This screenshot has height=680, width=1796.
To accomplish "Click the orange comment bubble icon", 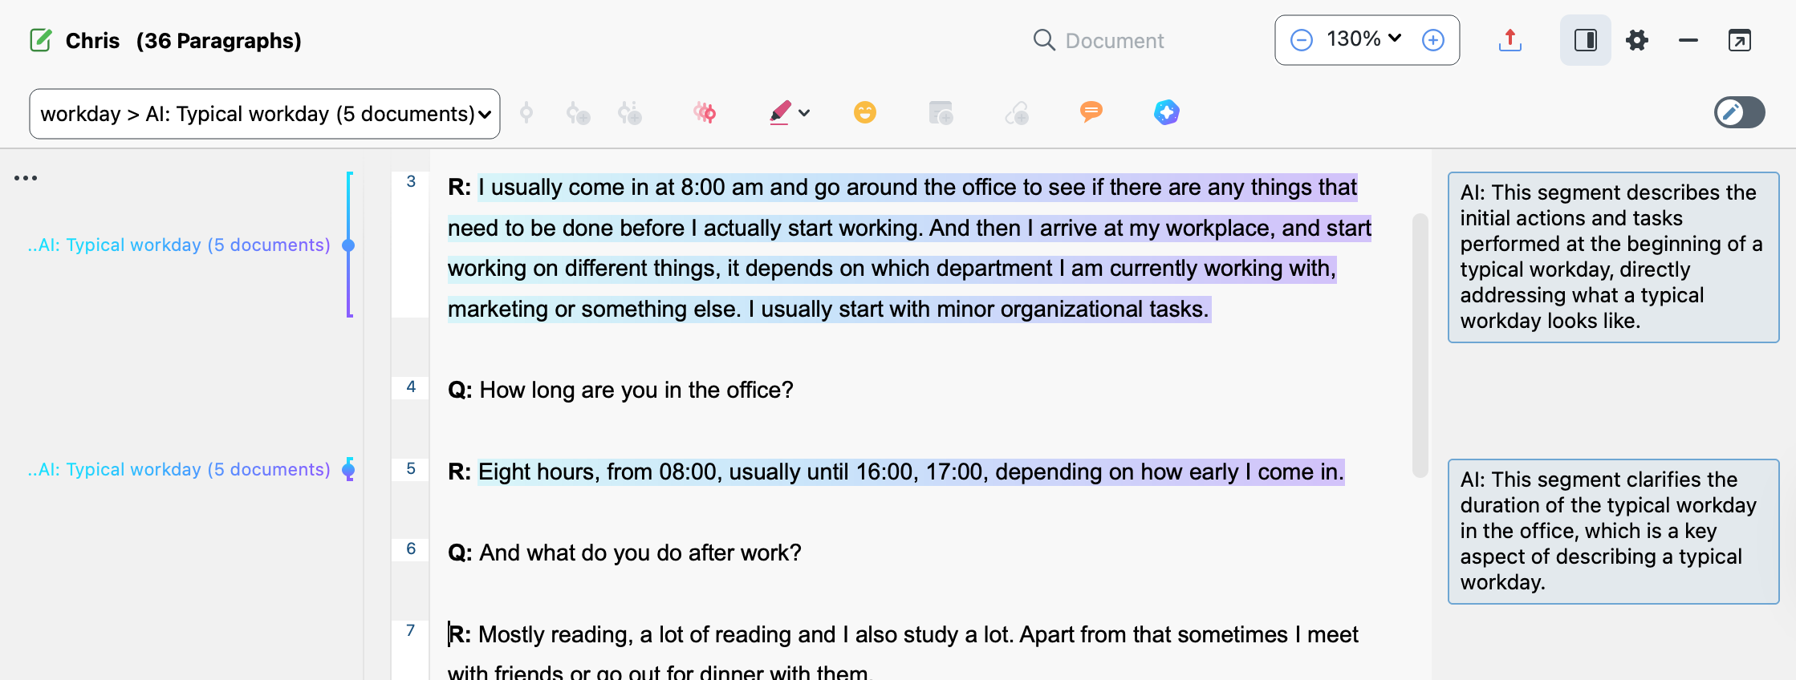I will click(1091, 112).
